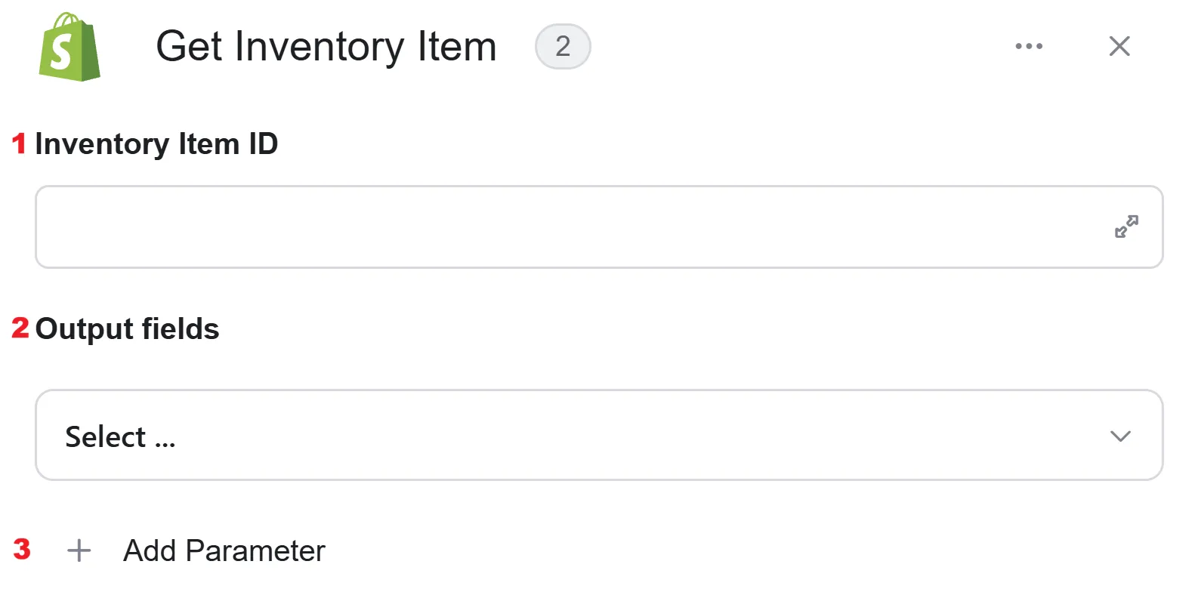Click the Output fields label
Image resolution: width=1198 pixels, height=592 pixels.
[x=128, y=328]
